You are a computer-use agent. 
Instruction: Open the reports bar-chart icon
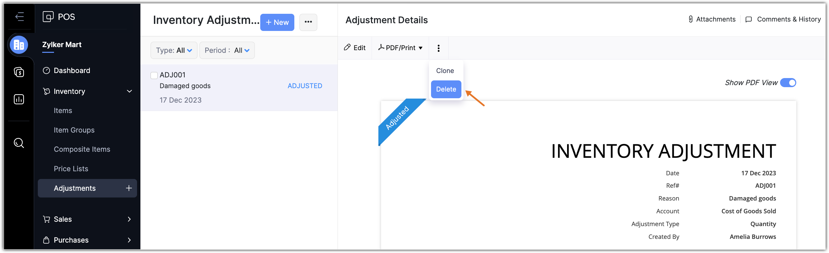coord(19,99)
